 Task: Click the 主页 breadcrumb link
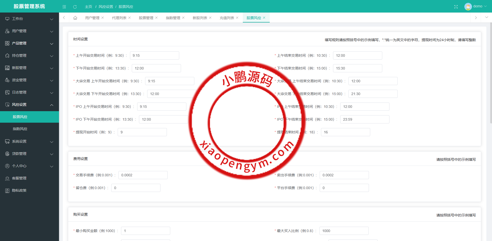click(88, 7)
